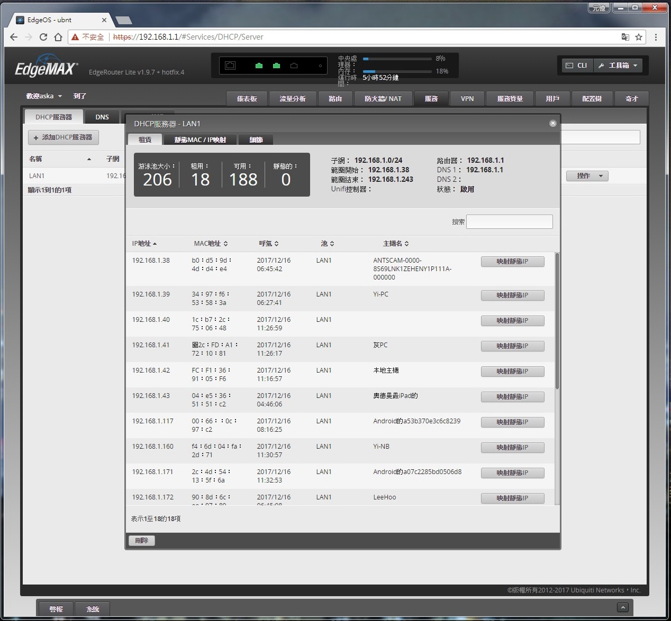Click the browser address bar URL
671x621 pixels.
click(188, 37)
